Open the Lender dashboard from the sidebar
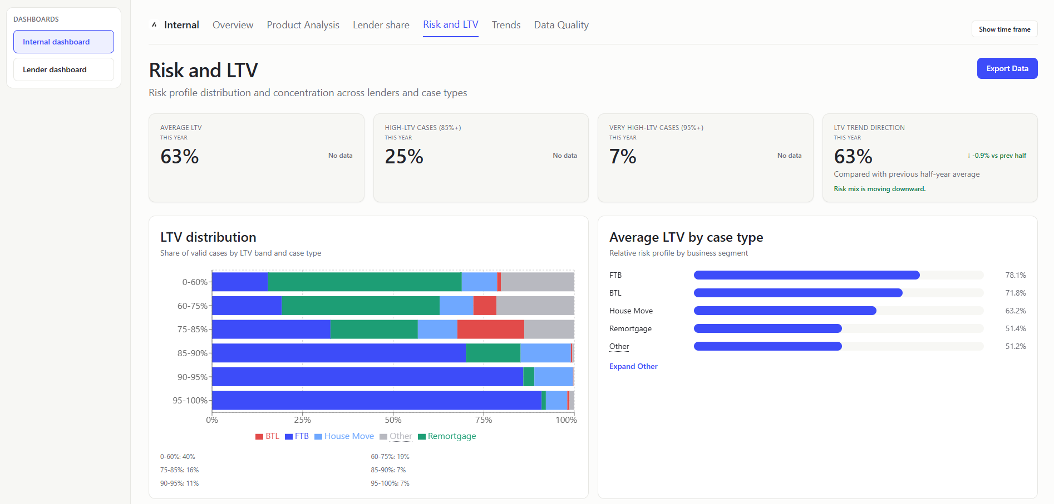 coord(63,69)
